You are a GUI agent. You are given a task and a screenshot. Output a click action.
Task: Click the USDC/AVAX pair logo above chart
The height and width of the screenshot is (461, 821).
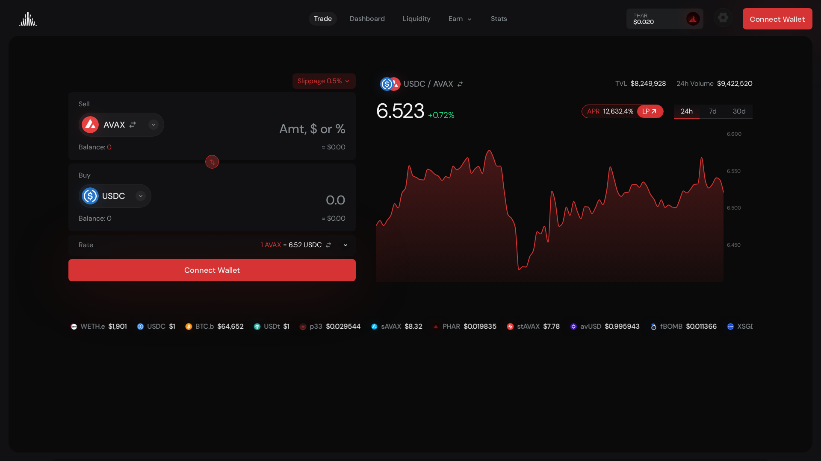click(390, 84)
